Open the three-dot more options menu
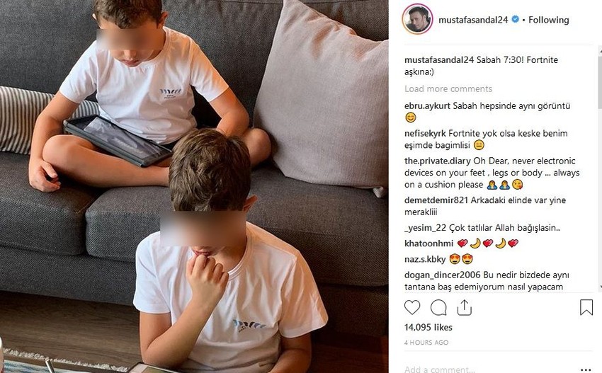 point(586,370)
